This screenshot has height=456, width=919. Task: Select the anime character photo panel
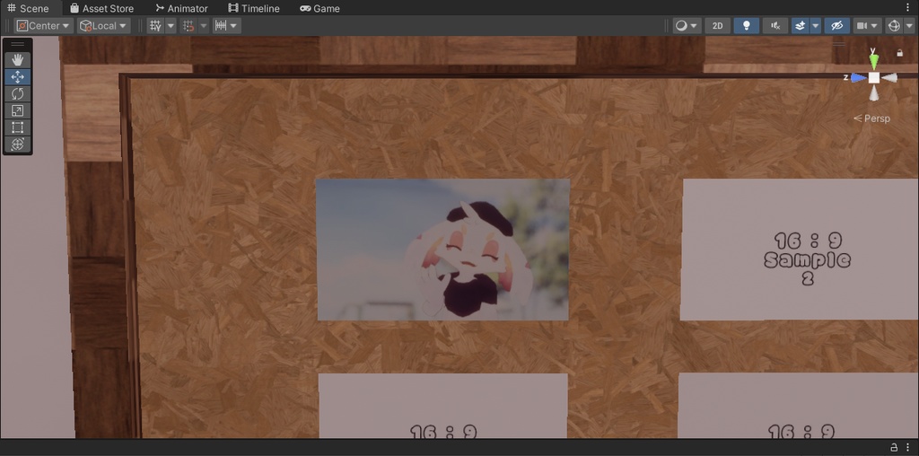coord(443,250)
